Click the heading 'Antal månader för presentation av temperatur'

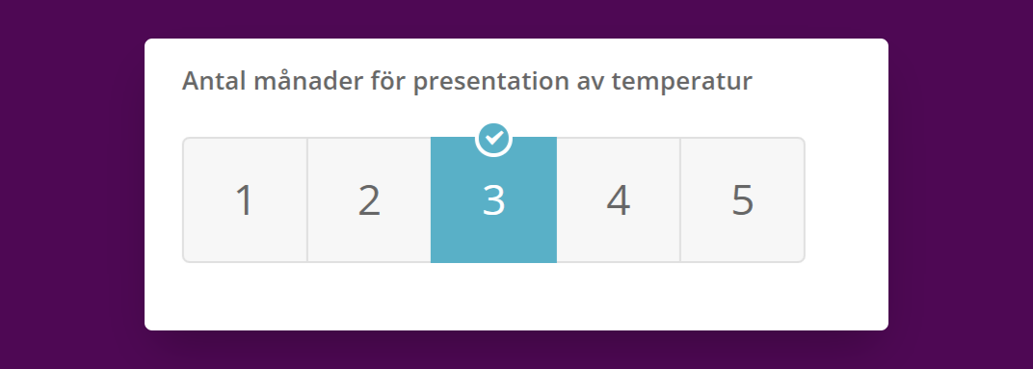[x=467, y=82]
